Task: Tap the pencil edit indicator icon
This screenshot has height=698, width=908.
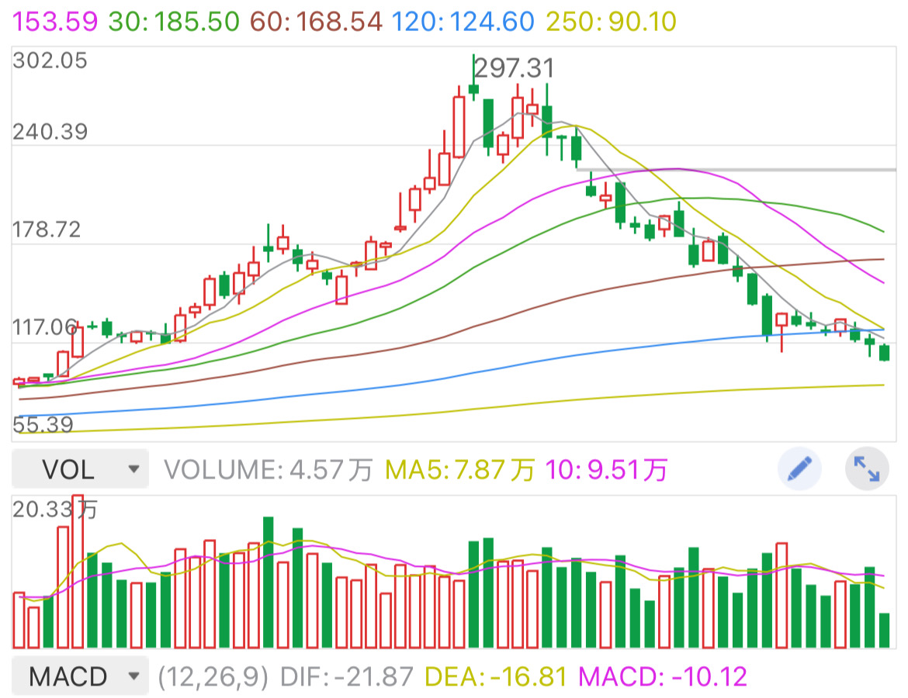Action: pos(799,468)
